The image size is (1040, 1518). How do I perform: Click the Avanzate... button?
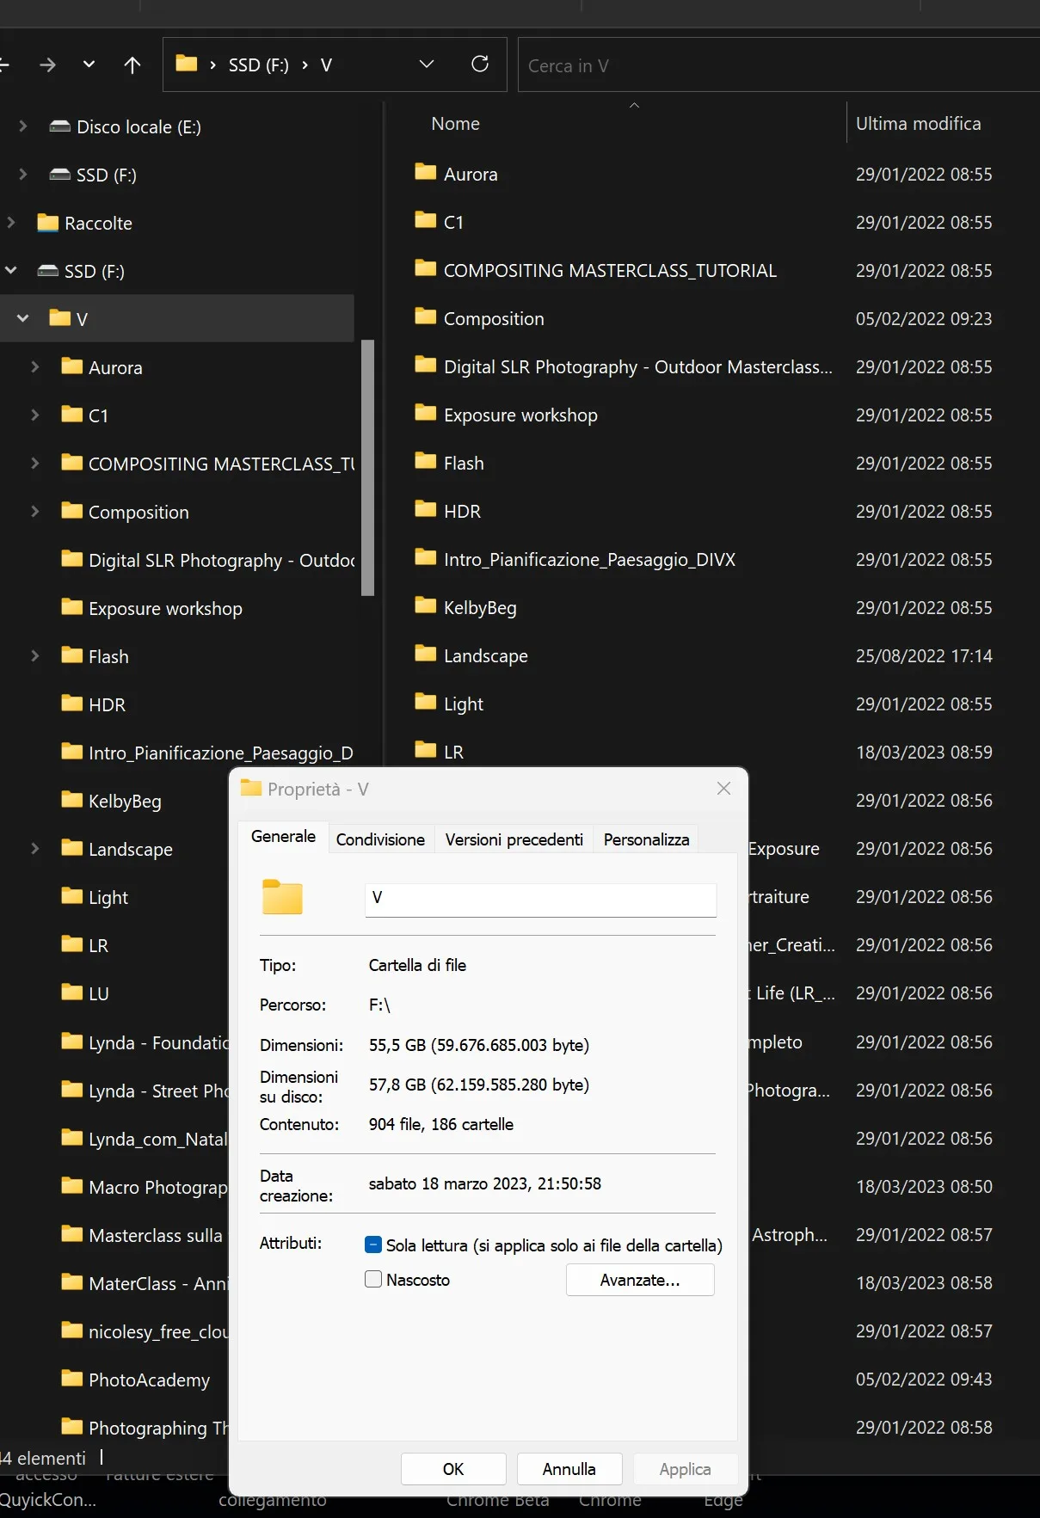(x=640, y=1280)
